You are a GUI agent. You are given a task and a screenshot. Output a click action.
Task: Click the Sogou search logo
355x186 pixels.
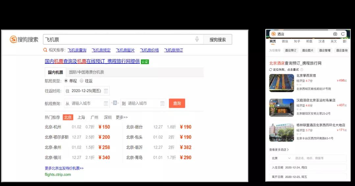tap(24, 39)
